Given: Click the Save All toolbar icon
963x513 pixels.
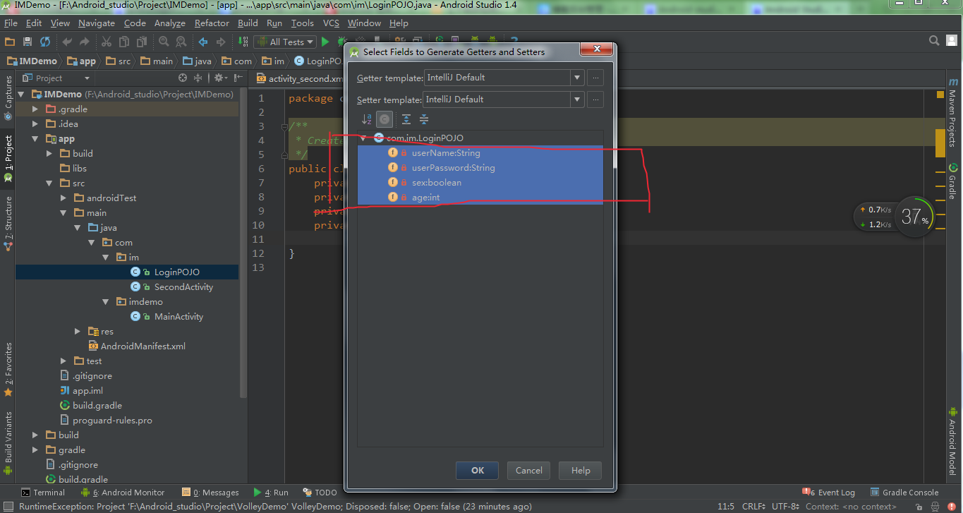Looking at the screenshot, I should [28, 42].
